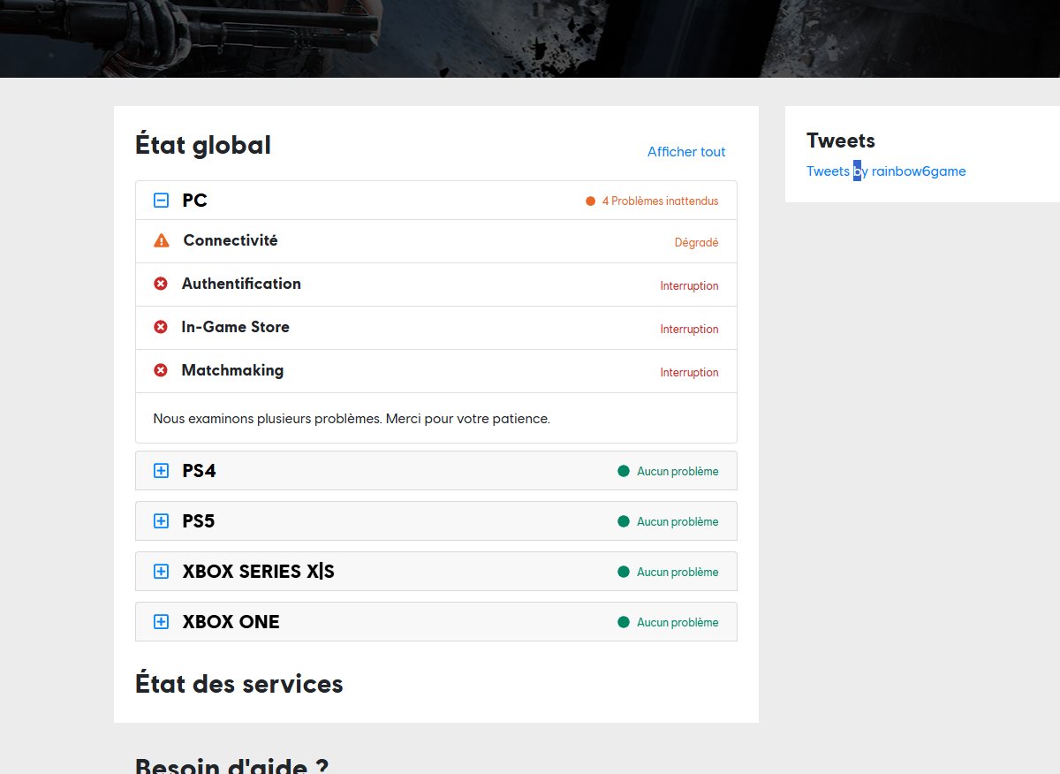Collapse the PC section with the minus icon

[160, 200]
